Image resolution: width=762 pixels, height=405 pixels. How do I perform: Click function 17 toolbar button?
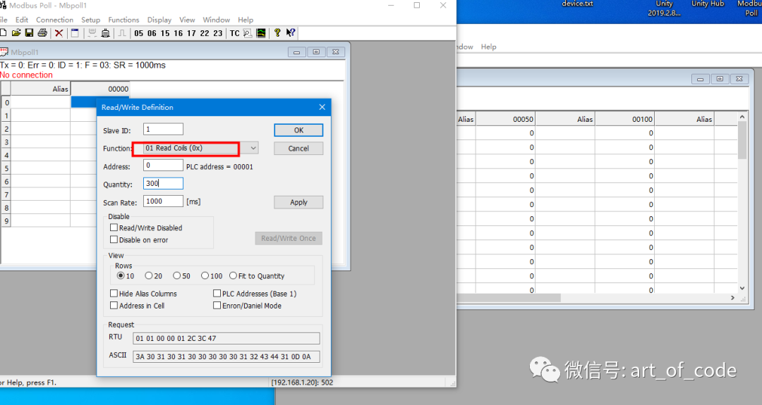click(x=191, y=33)
